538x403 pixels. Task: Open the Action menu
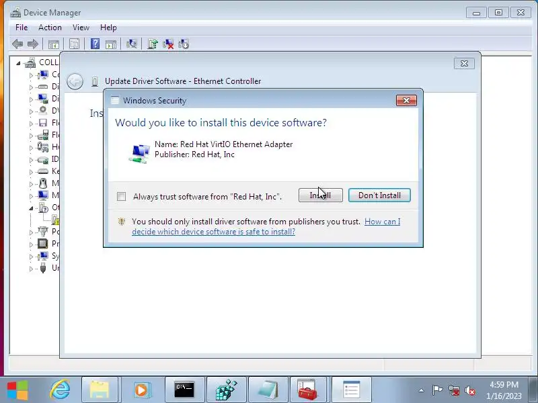[50, 28]
